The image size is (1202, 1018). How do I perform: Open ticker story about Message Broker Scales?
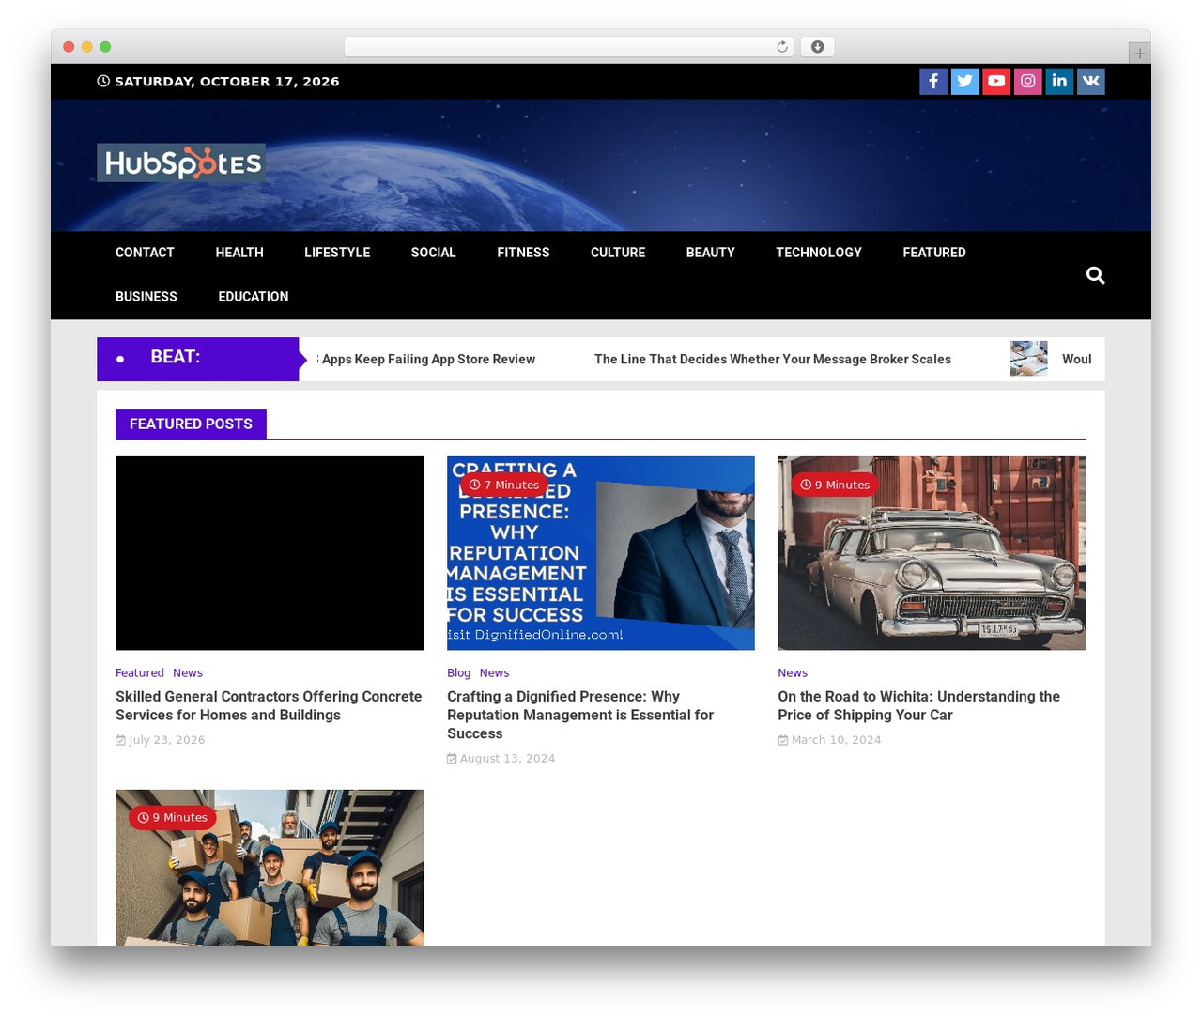[x=773, y=360]
